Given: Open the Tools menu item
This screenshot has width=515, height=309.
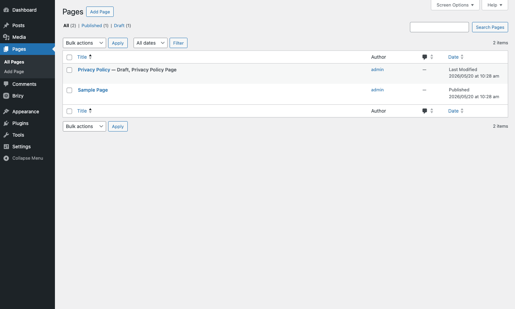Looking at the screenshot, I should 27,135.
